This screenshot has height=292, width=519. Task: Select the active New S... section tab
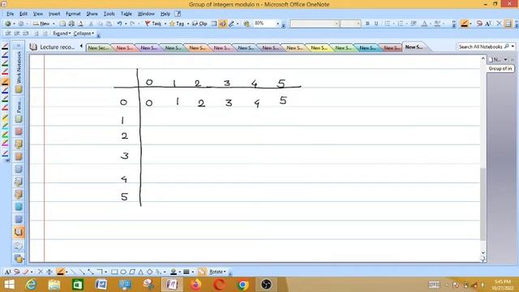(414, 47)
